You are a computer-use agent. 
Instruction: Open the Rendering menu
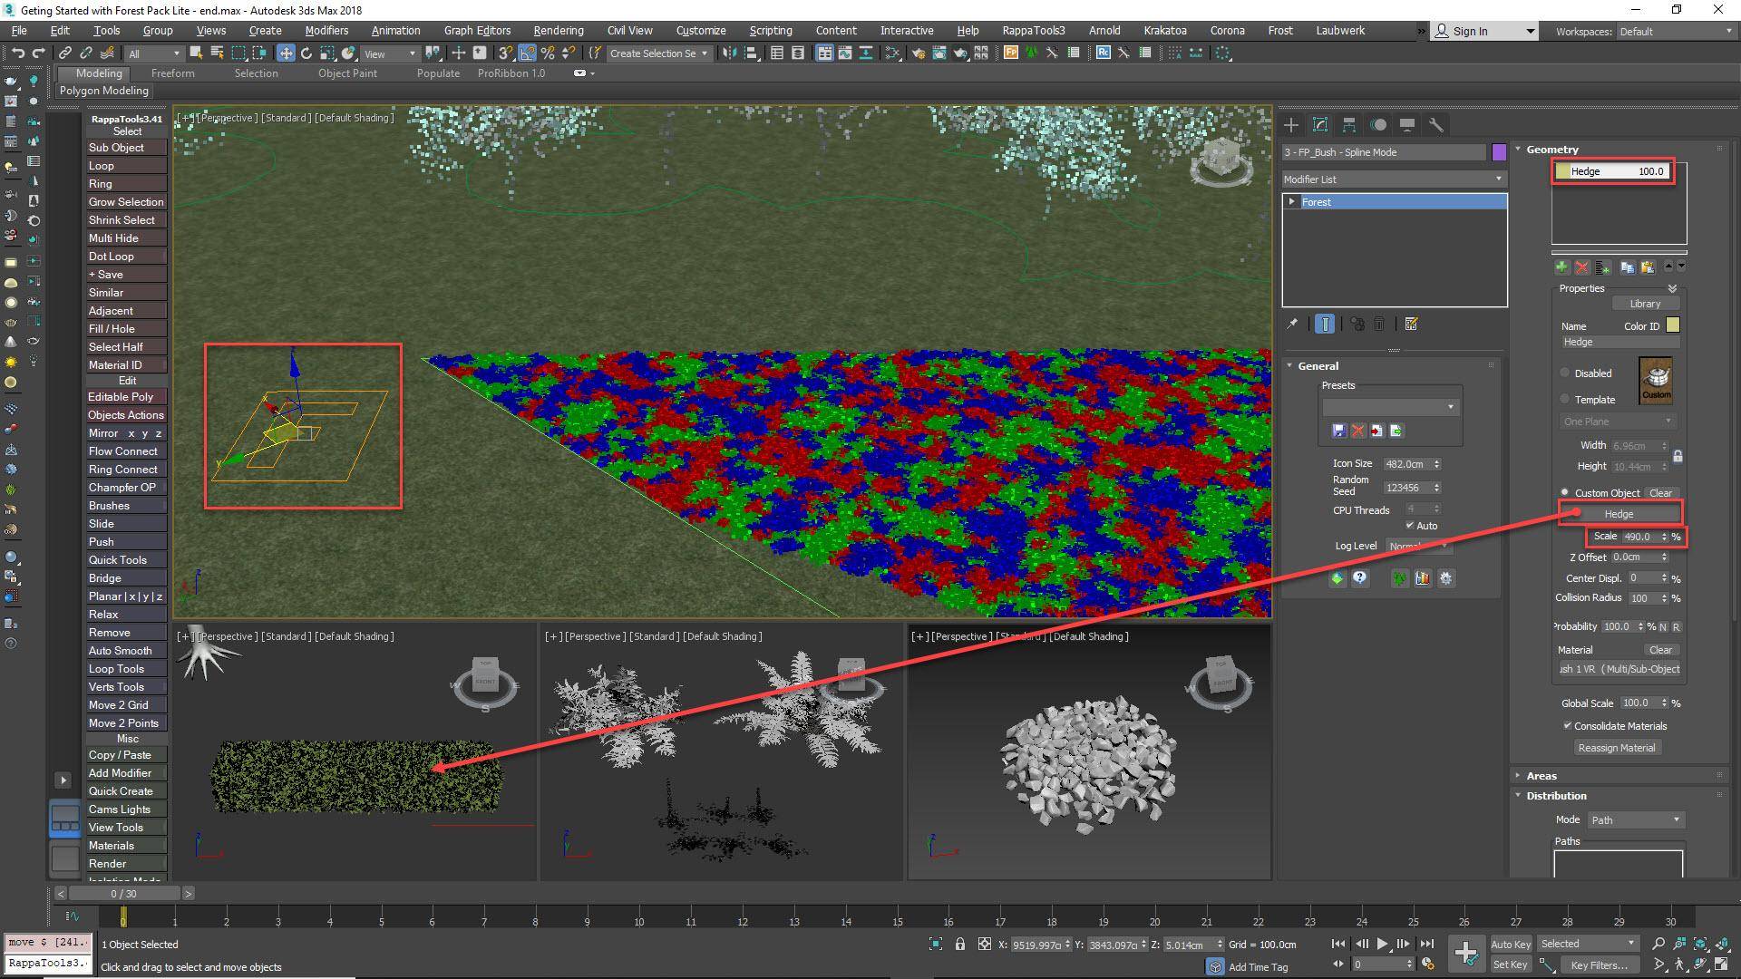click(x=558, y=30)
